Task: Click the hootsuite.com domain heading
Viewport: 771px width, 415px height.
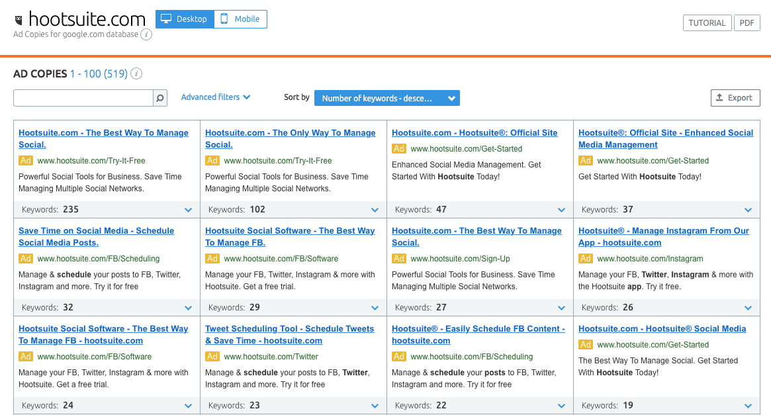Action: point(87,19)
